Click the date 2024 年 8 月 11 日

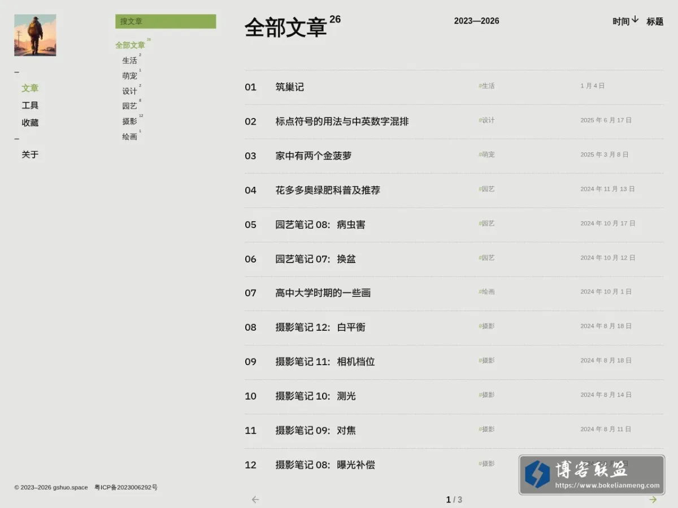pyautogui.click(x=606, y=430)
